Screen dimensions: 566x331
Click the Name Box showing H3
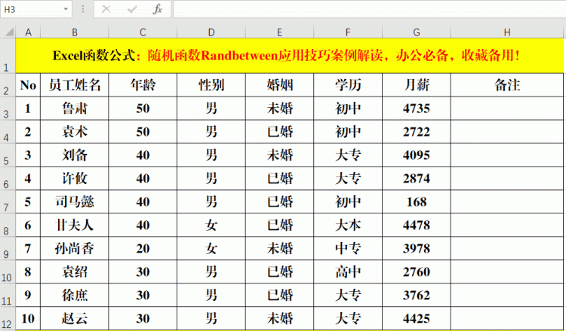coord(36,9)
